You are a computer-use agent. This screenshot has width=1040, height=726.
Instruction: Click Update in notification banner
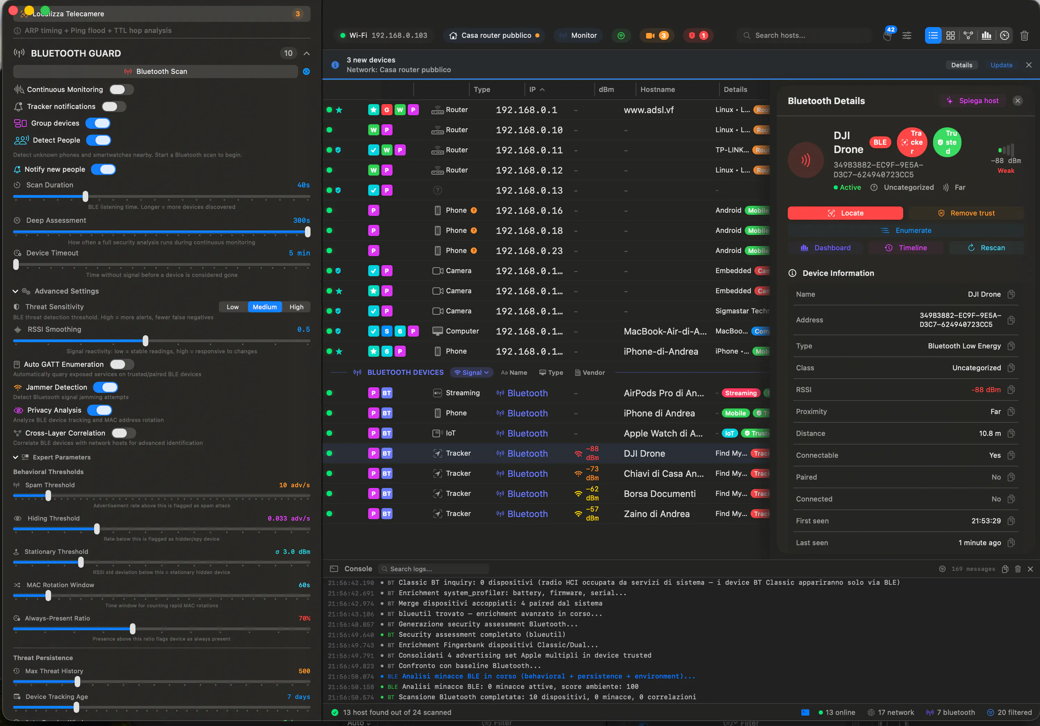coord(1001,65)
